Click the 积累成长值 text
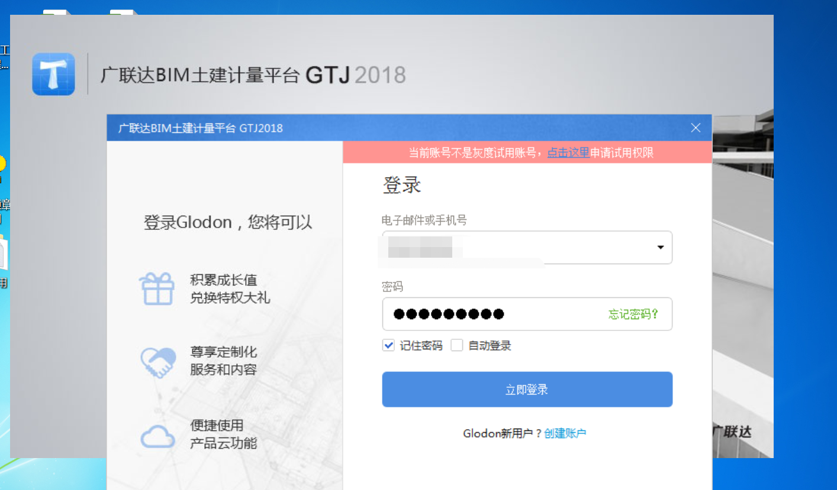 [224, 280]
